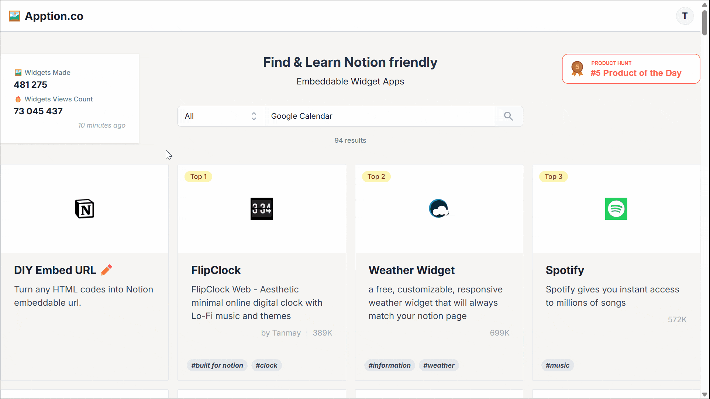Click the FlipClock description text
This screenshot has height=399, width=710.
click(257, 303)
